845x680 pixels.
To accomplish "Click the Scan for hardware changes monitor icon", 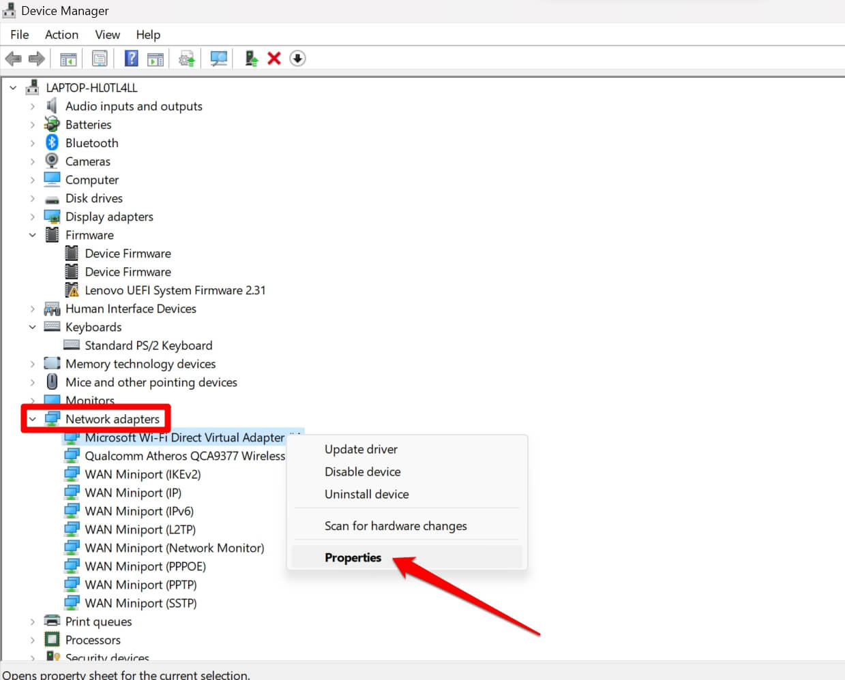I will coord(219,59).
